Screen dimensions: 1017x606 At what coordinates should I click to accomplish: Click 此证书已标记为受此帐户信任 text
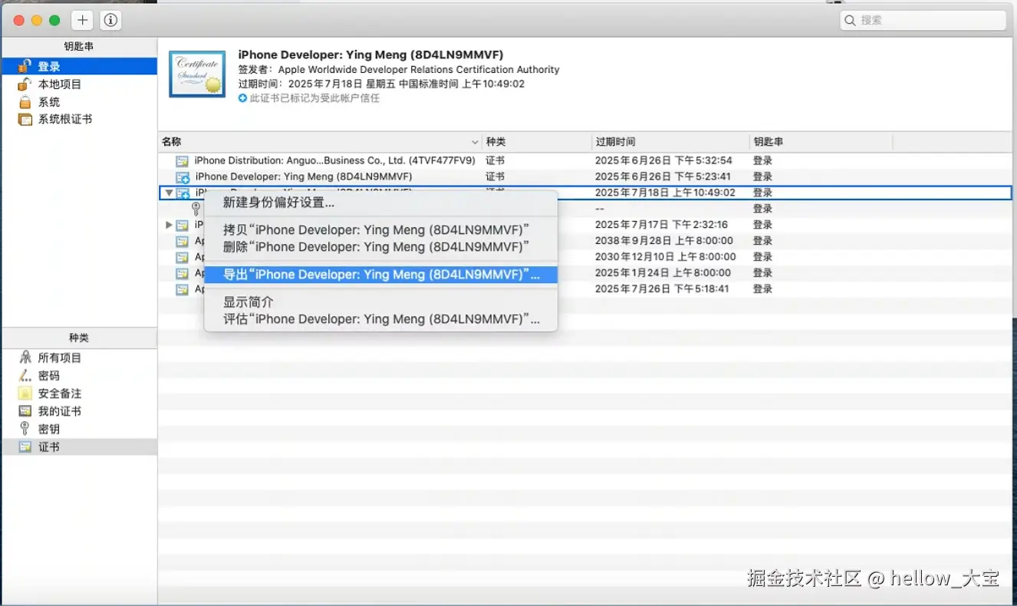coord(314,98)
